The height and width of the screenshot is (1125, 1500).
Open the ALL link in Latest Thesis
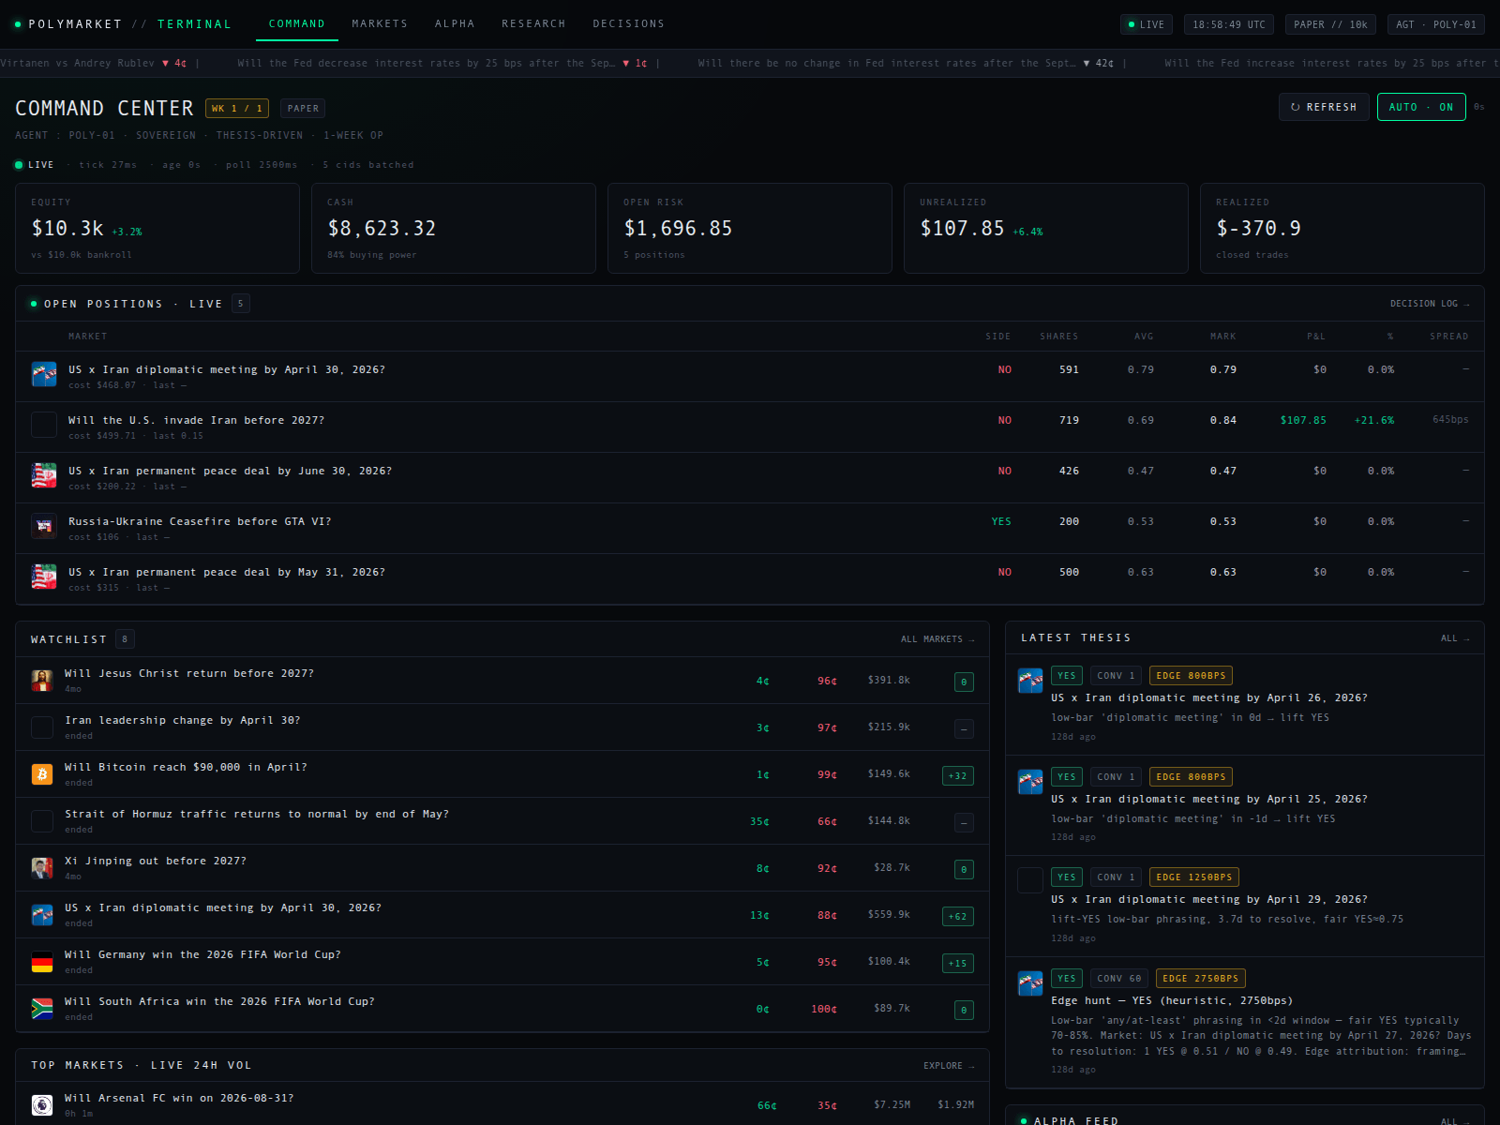point(1455,638)
